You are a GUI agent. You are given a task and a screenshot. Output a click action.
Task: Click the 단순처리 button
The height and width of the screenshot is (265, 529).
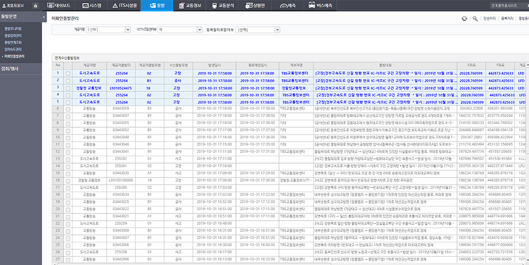tap(489, 18)
